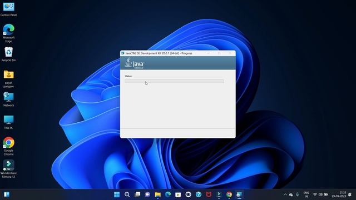This screenshot has width=356, height=200.
Task: Minimize the Java installer Progress window
Action: [209, 53]
